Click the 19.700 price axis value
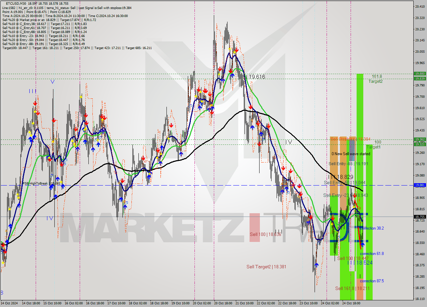This screenshot has width=427, height=307. point(420,97)
